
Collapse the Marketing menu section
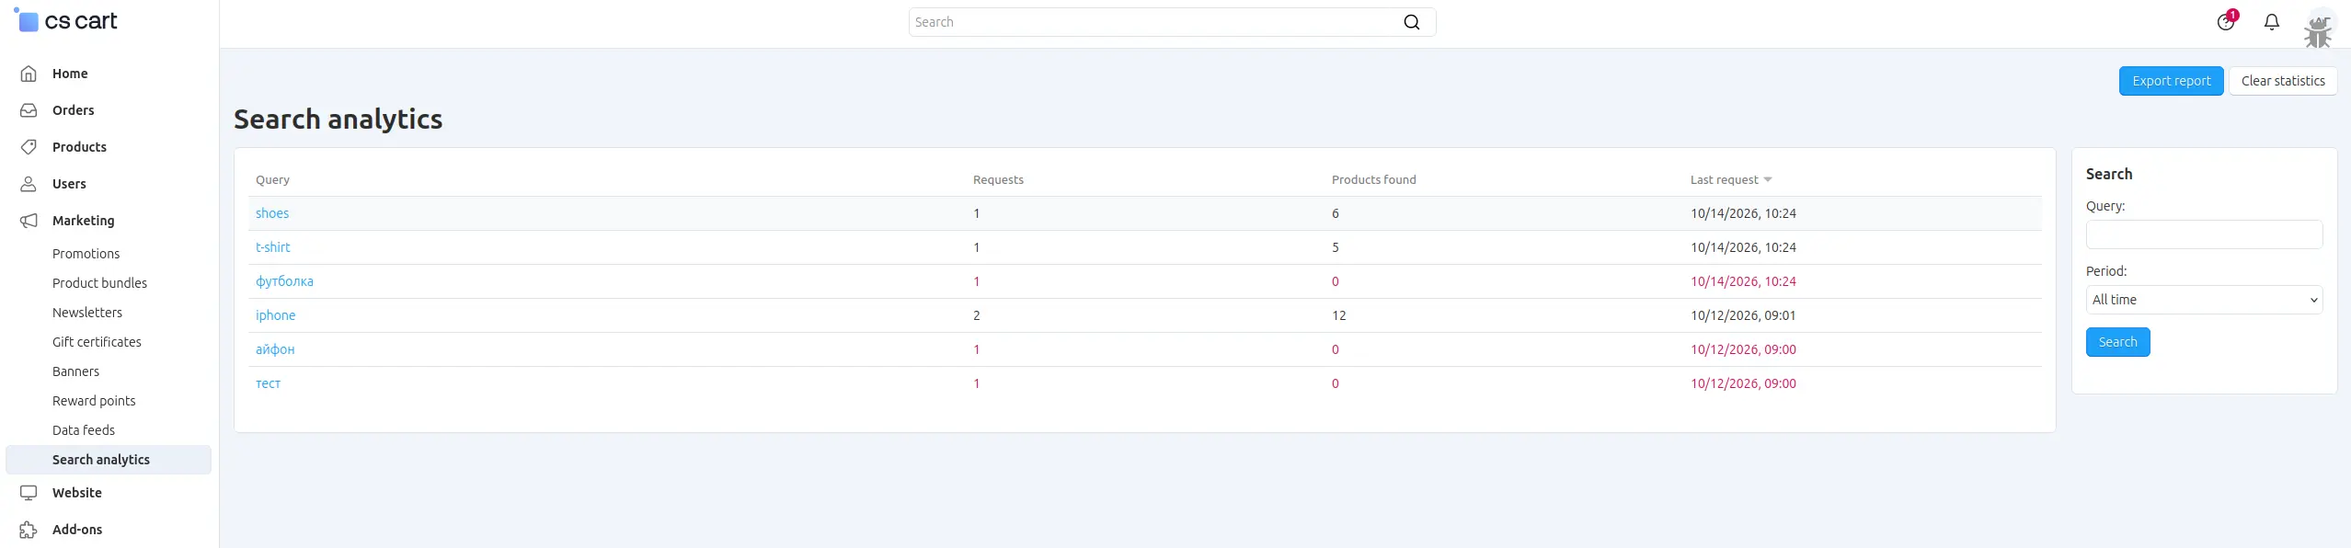pos(84,221)
